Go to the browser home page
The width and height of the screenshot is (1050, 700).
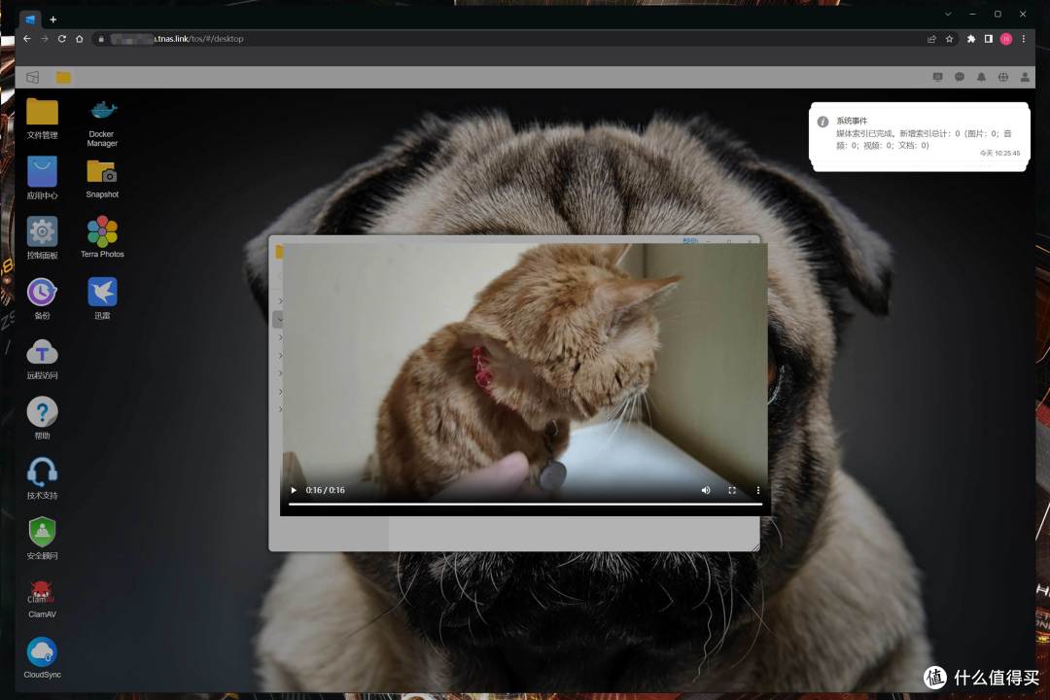[79, 39]
